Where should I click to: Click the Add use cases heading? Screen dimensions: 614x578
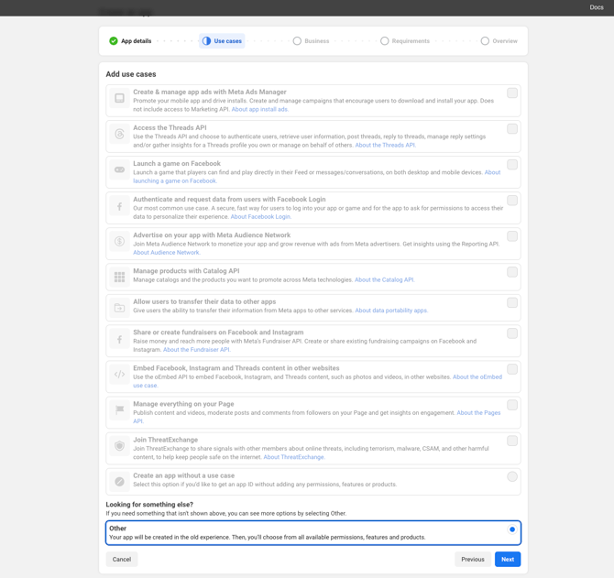click(x=131, y=74)
